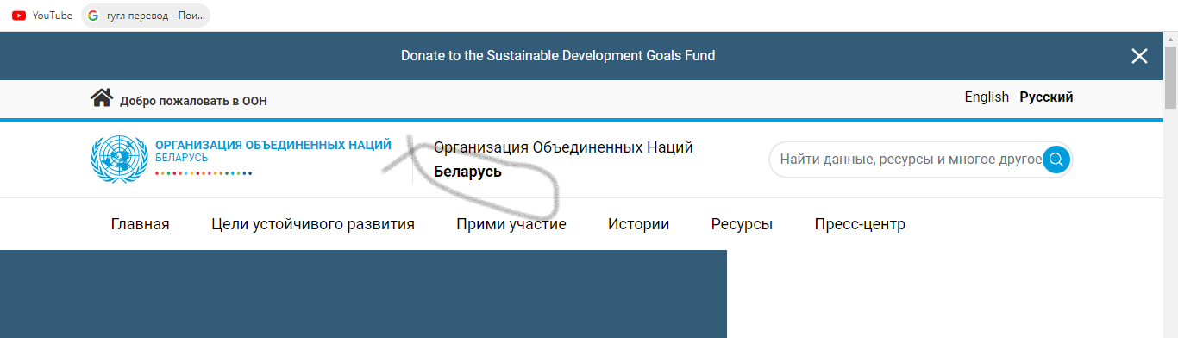Click the blue magnifier search button
This screenshot has width=1178, height=338.
click(x=1056, y=160)
